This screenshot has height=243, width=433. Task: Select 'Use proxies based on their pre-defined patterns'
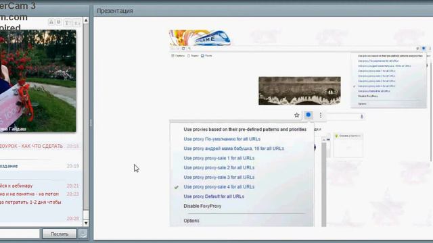coord(245,130)
